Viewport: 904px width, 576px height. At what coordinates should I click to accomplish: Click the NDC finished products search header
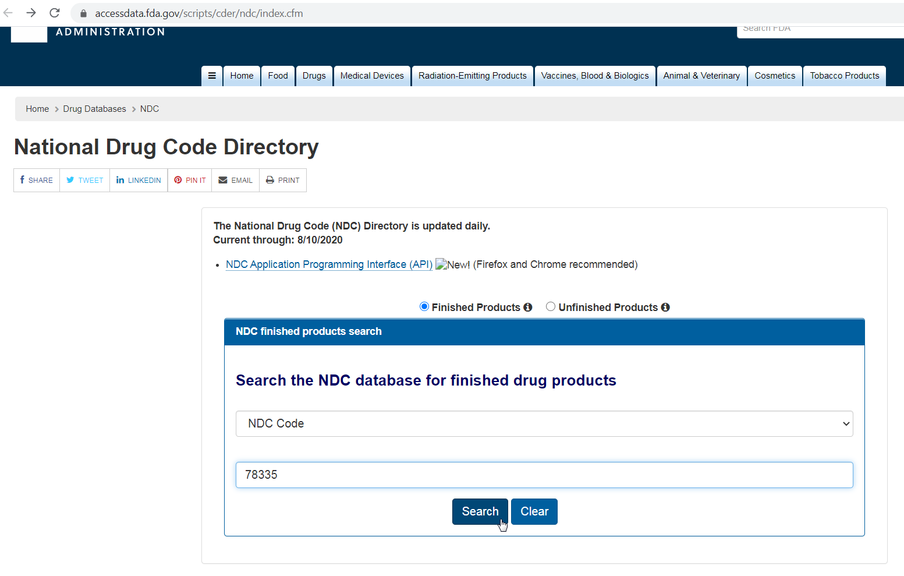pos(544,331)
